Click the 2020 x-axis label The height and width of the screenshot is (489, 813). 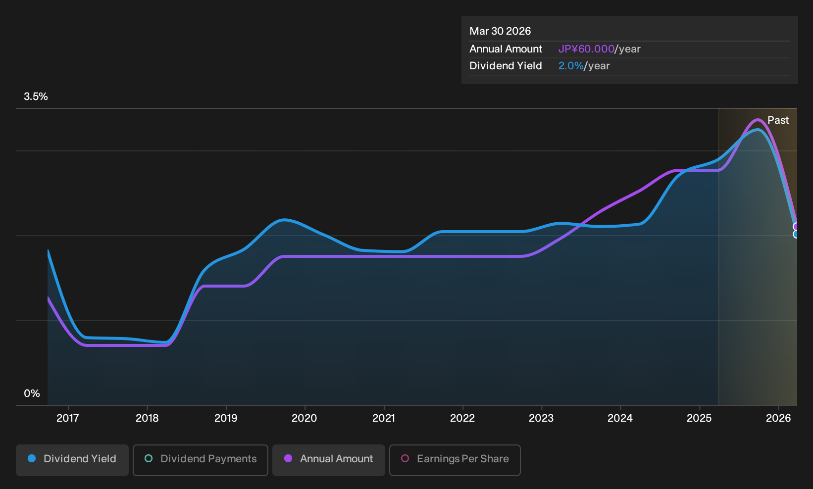(x=305, y=418)
